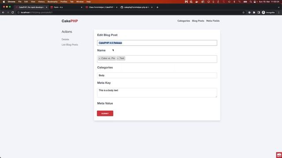The height and width of the screenshot is (158, 282).
Task: Open a new tab with plus icon
Action: [x=157, y=7]
